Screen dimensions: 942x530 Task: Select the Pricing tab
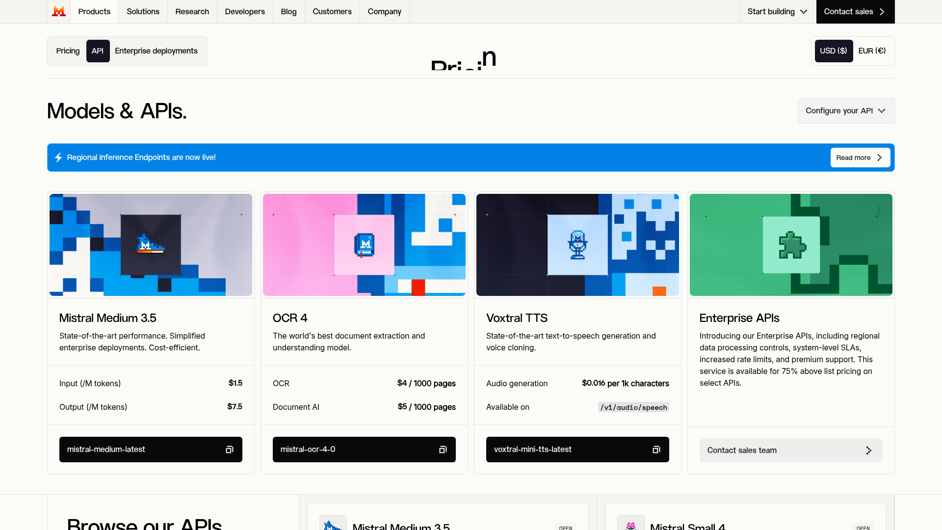[68, 51]
